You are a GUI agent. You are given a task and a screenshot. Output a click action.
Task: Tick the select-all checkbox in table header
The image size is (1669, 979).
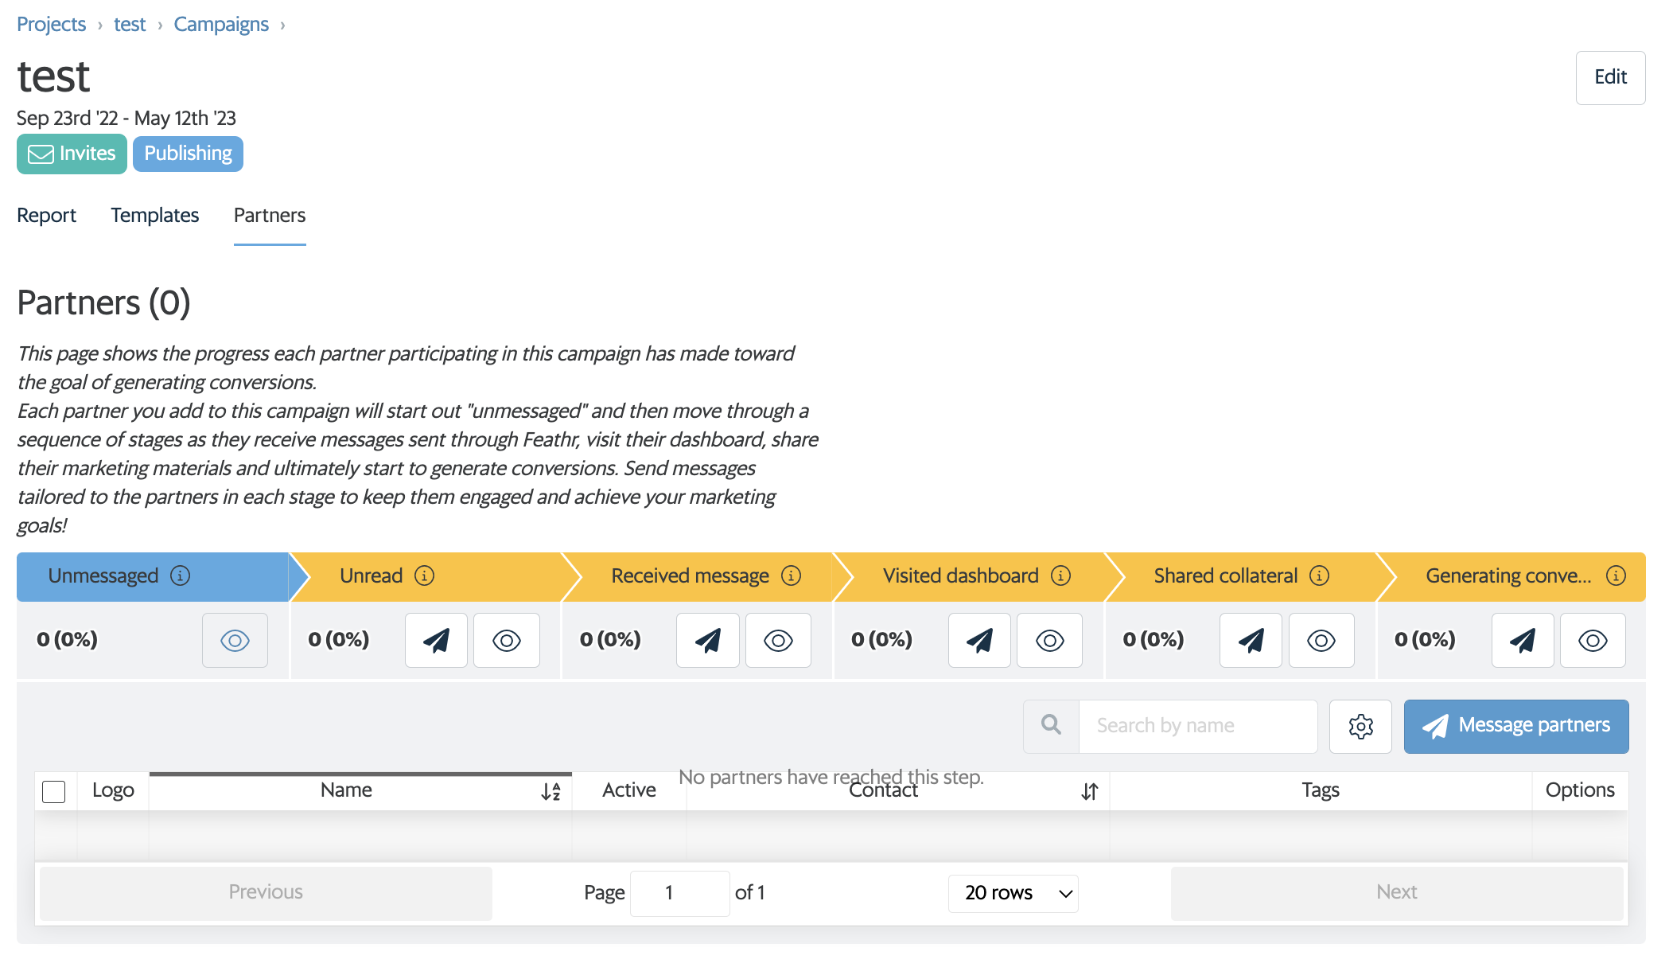(x=53, y=791)
